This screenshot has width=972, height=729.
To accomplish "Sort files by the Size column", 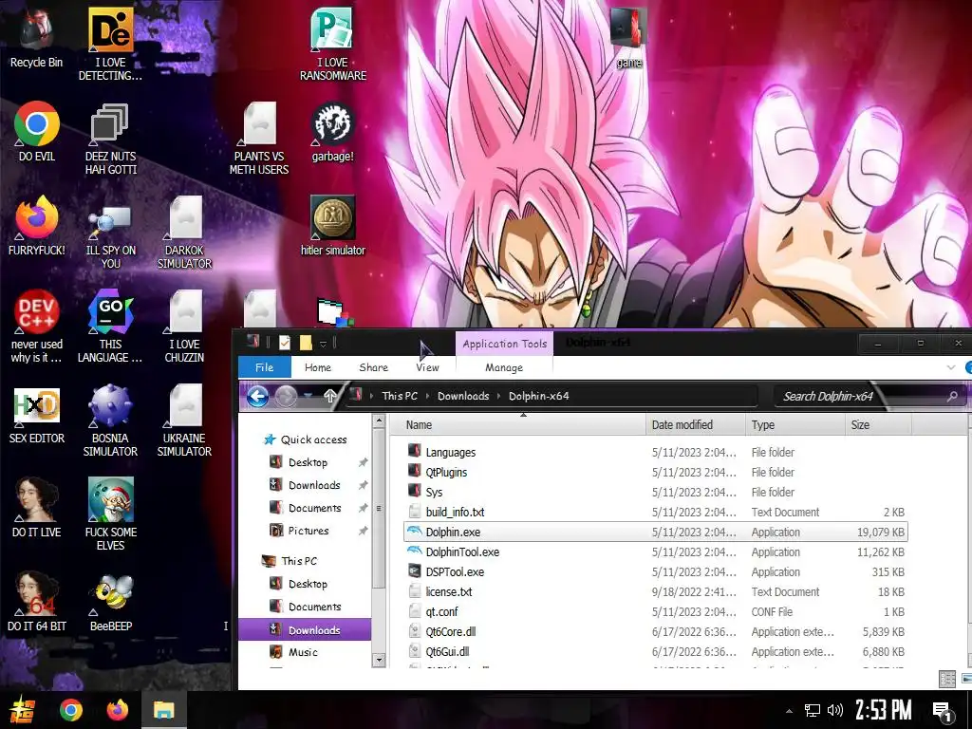I will [x=878, y=424].
